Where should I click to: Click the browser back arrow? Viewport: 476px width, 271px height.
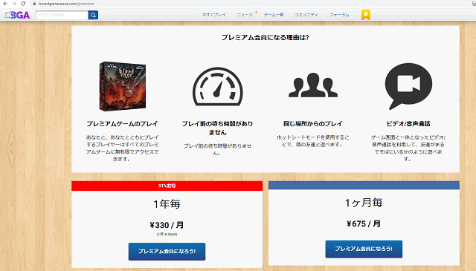pyautogui.click(x=5, y=4)
